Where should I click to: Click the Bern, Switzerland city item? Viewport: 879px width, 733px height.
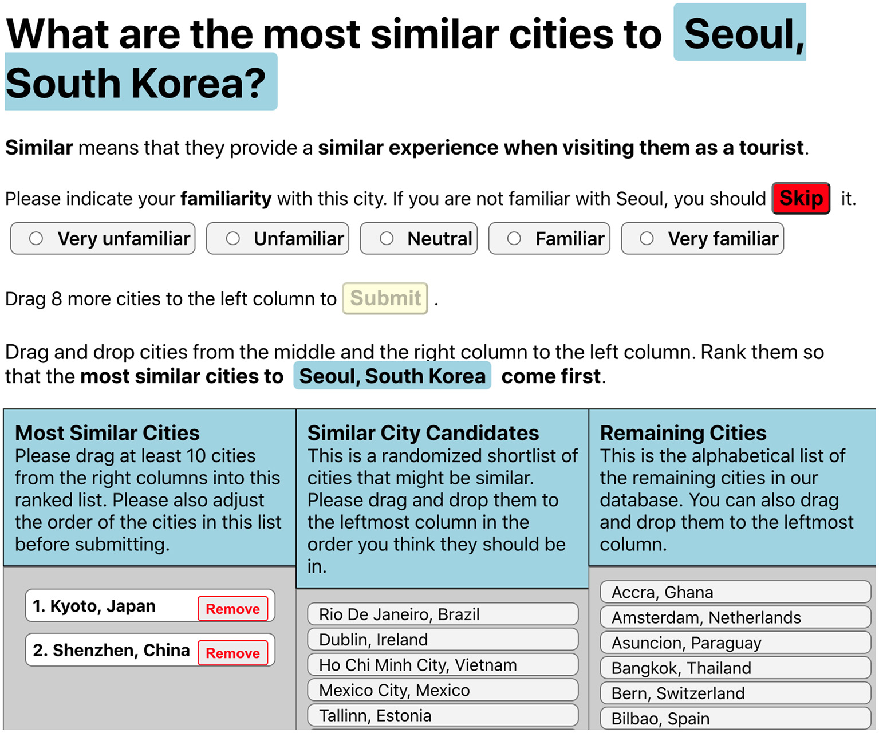[x=735, y=693]
